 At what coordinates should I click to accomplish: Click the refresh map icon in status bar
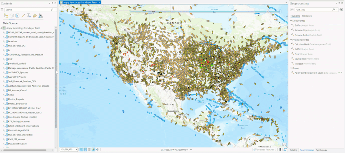point(285,150)
